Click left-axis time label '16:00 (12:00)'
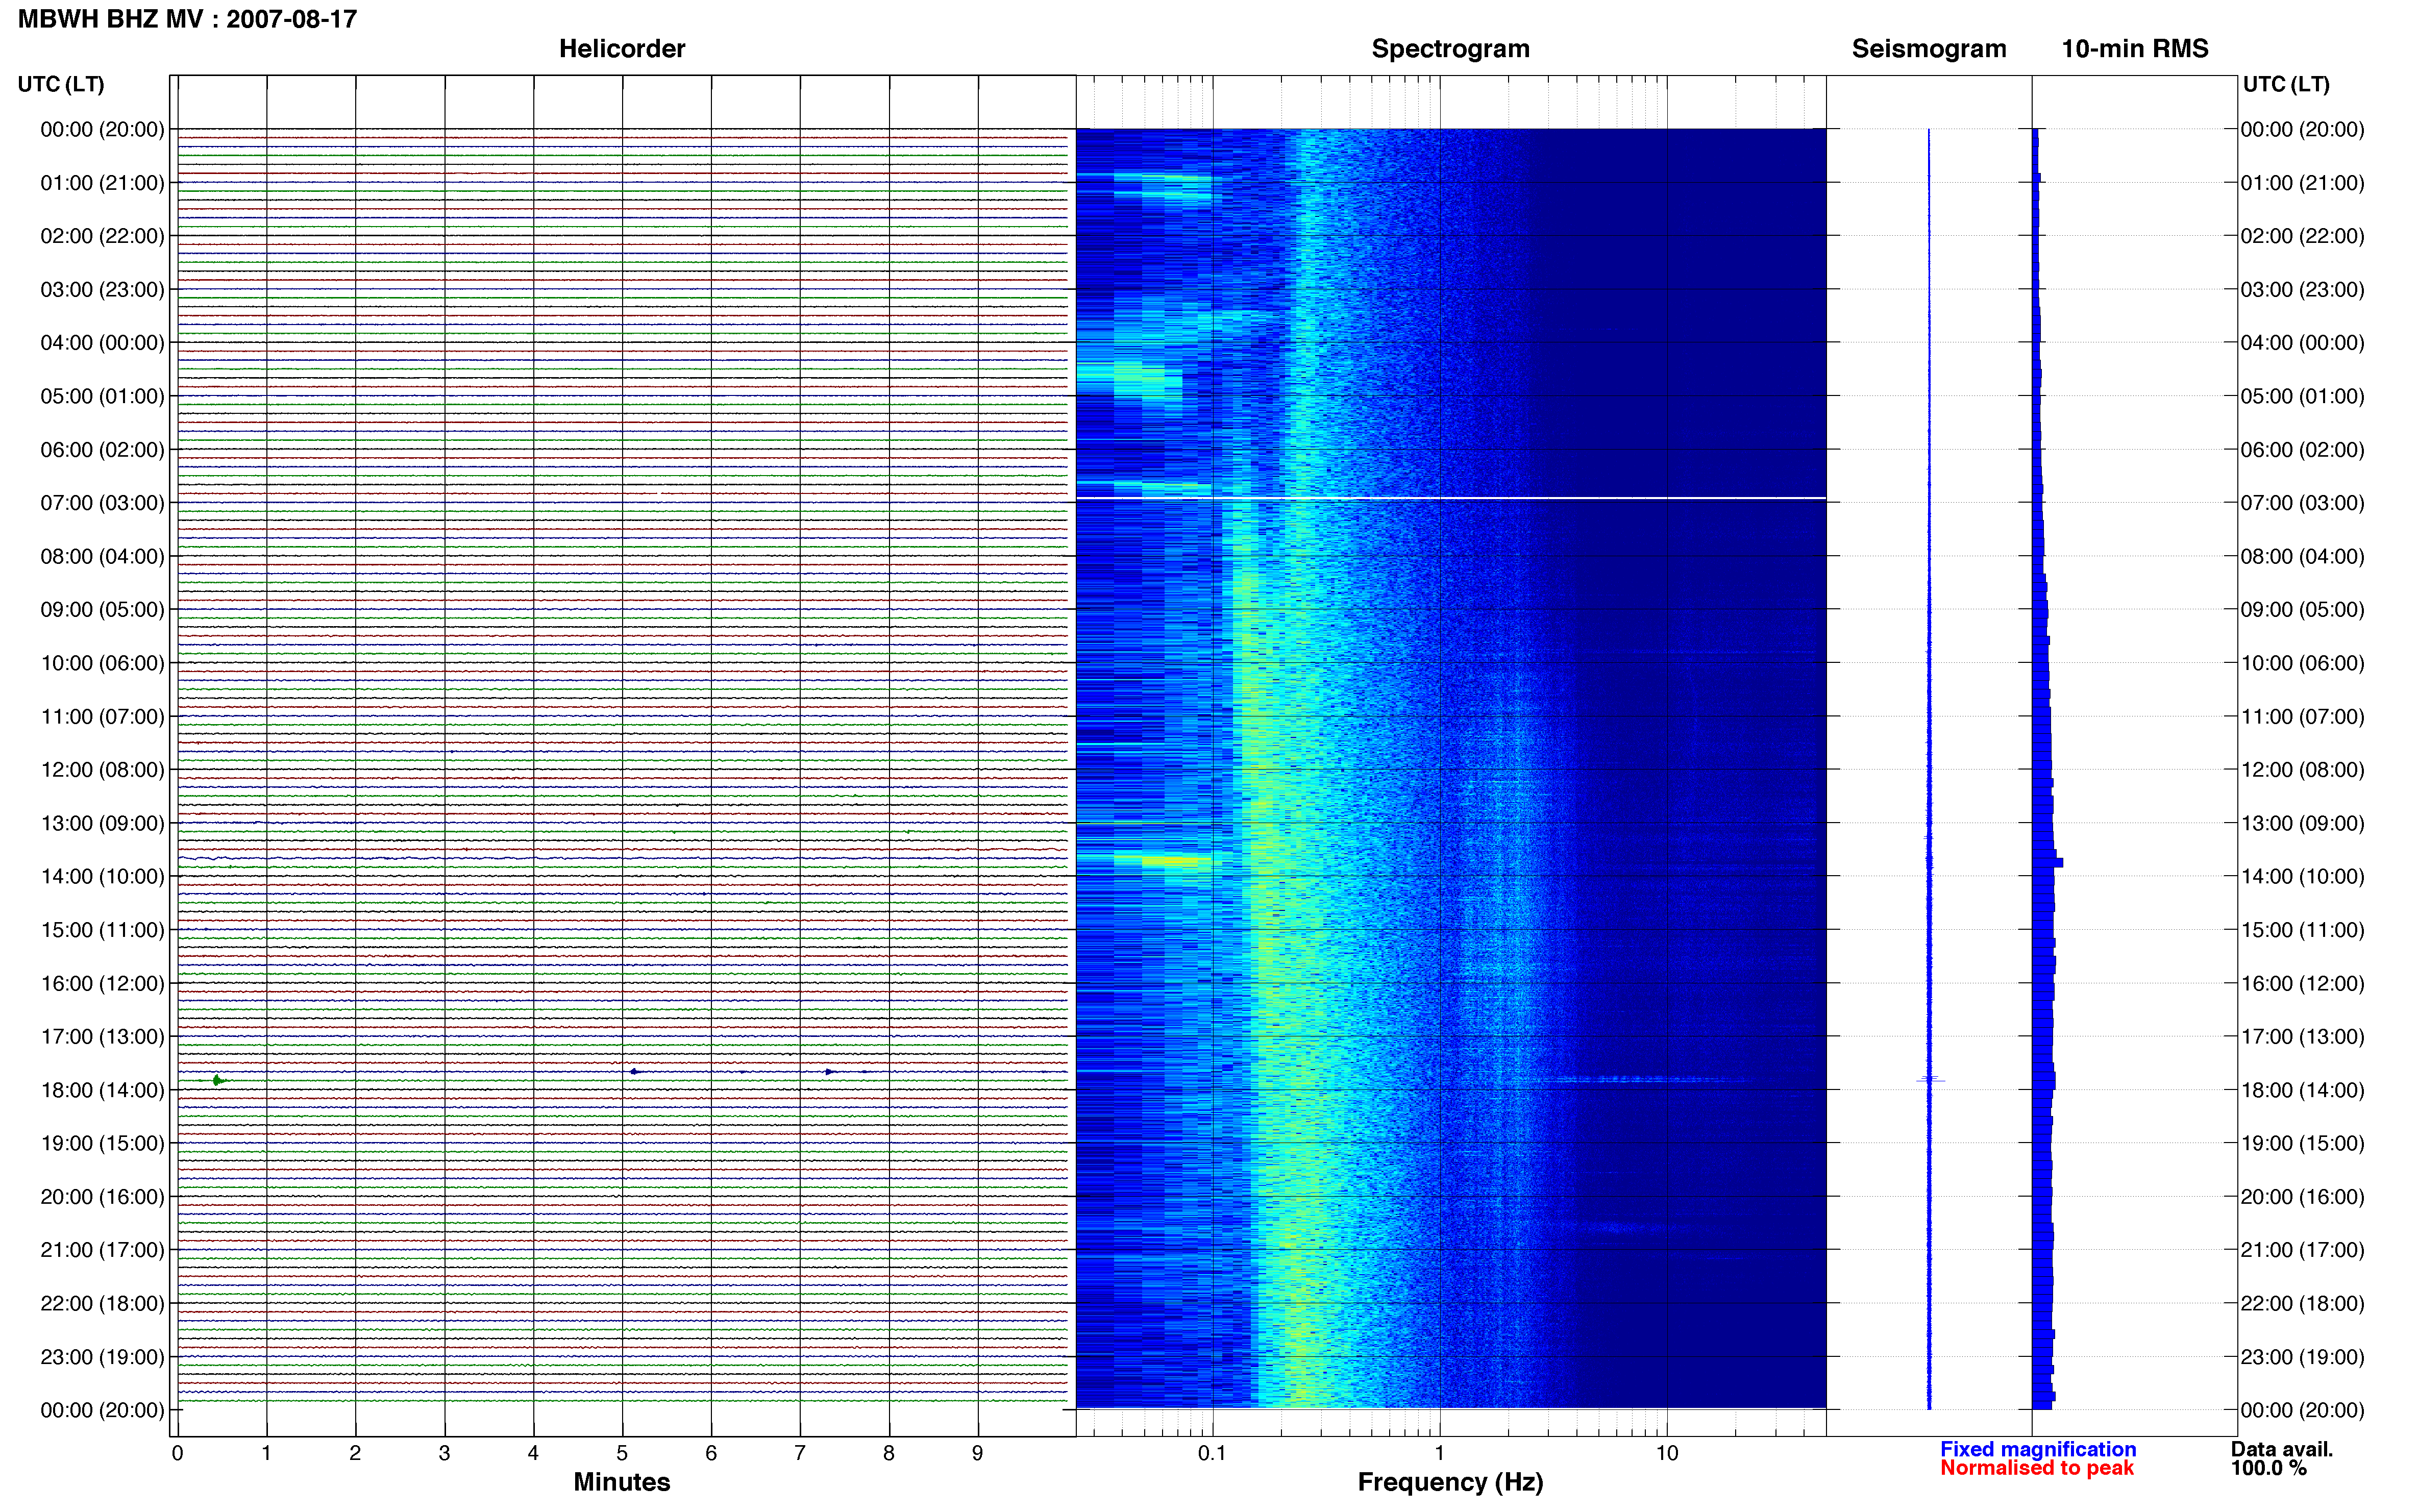The height and width of the screenshot is (1512, 2419). [102, 984]
